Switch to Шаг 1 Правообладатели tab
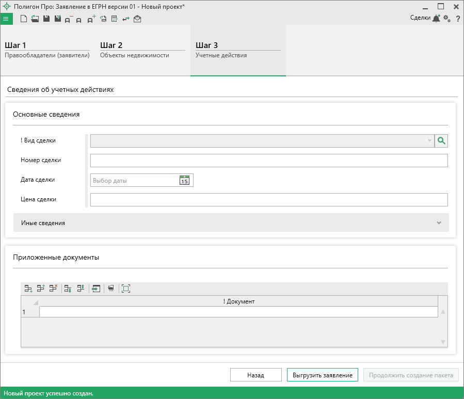Image resolution: width=464 pixels, height=399 pixels. click(47, 50)
